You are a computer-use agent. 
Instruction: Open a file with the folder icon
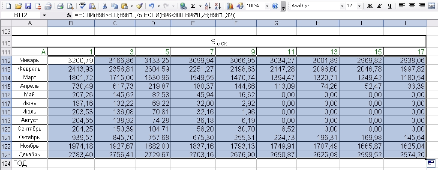pyautogui.click(x=18, y=6)
